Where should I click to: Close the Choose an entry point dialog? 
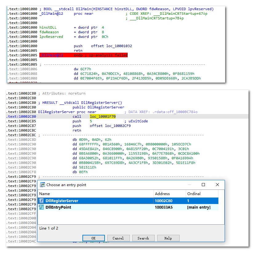pos(217,185)
